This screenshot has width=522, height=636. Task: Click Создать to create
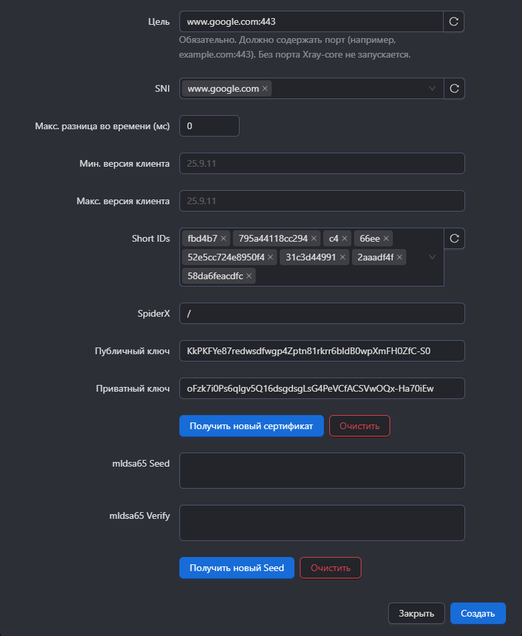coord(478,613)
